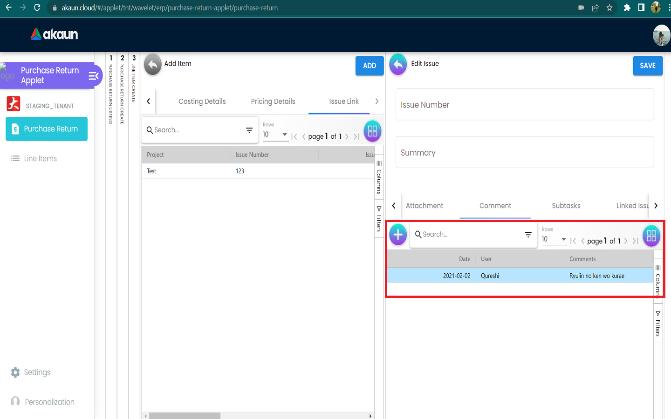Show previous tabs in the Add Item panel

click(149, 101)
